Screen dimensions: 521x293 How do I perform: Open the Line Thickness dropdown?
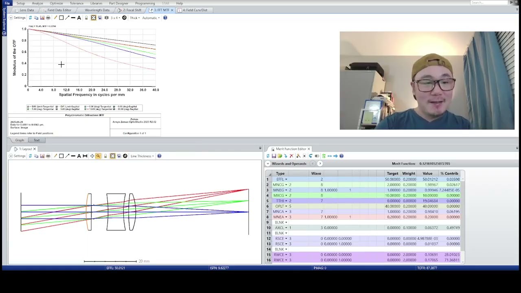[x=142, y=156]
